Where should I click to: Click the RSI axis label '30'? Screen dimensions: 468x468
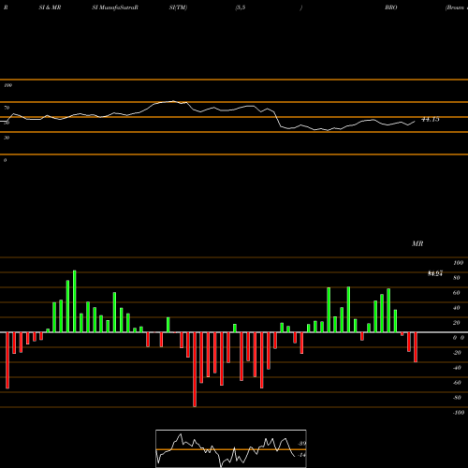pos(7,138)
